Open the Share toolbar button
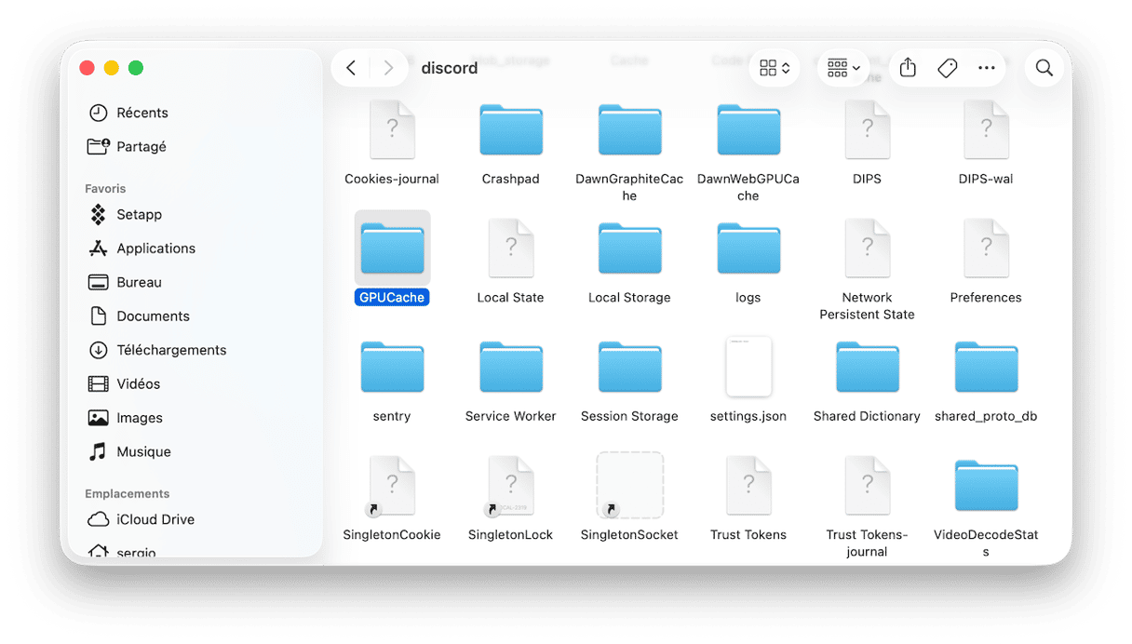 click(908, 68)
